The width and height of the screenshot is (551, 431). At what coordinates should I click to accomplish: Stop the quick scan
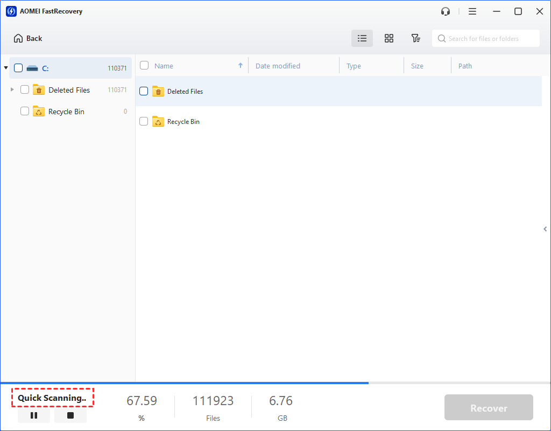point(70,415)
